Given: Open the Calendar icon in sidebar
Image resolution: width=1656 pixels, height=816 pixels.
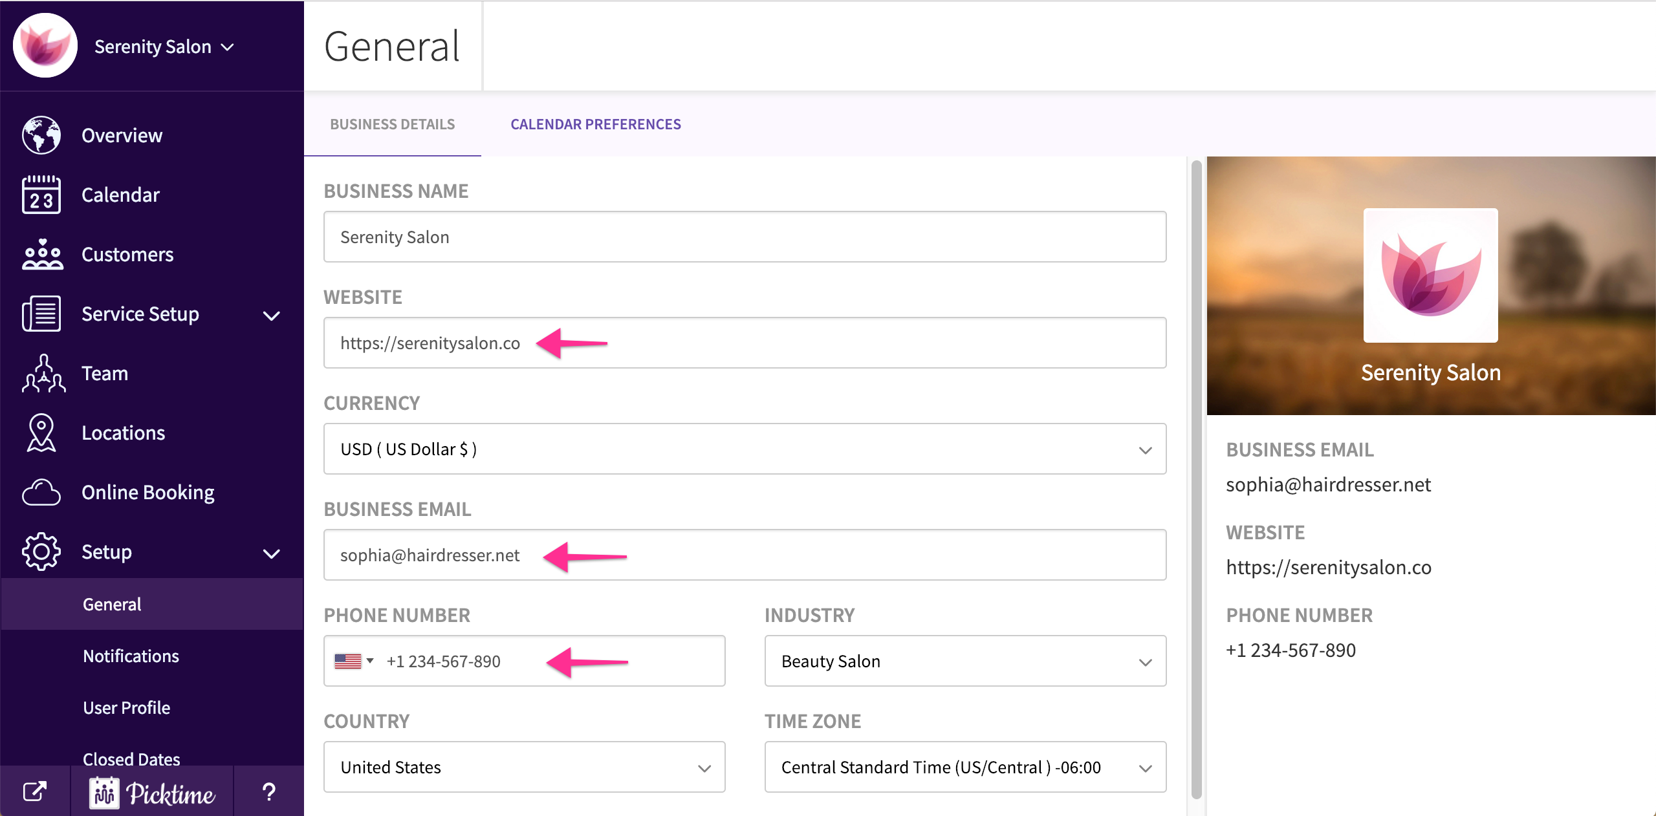Looking at the screenshot, I should click(x=41, y=195).
